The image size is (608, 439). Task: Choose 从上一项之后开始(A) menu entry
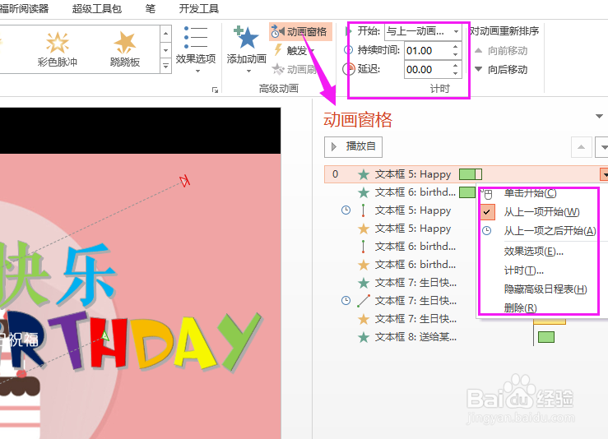point(540,231)
